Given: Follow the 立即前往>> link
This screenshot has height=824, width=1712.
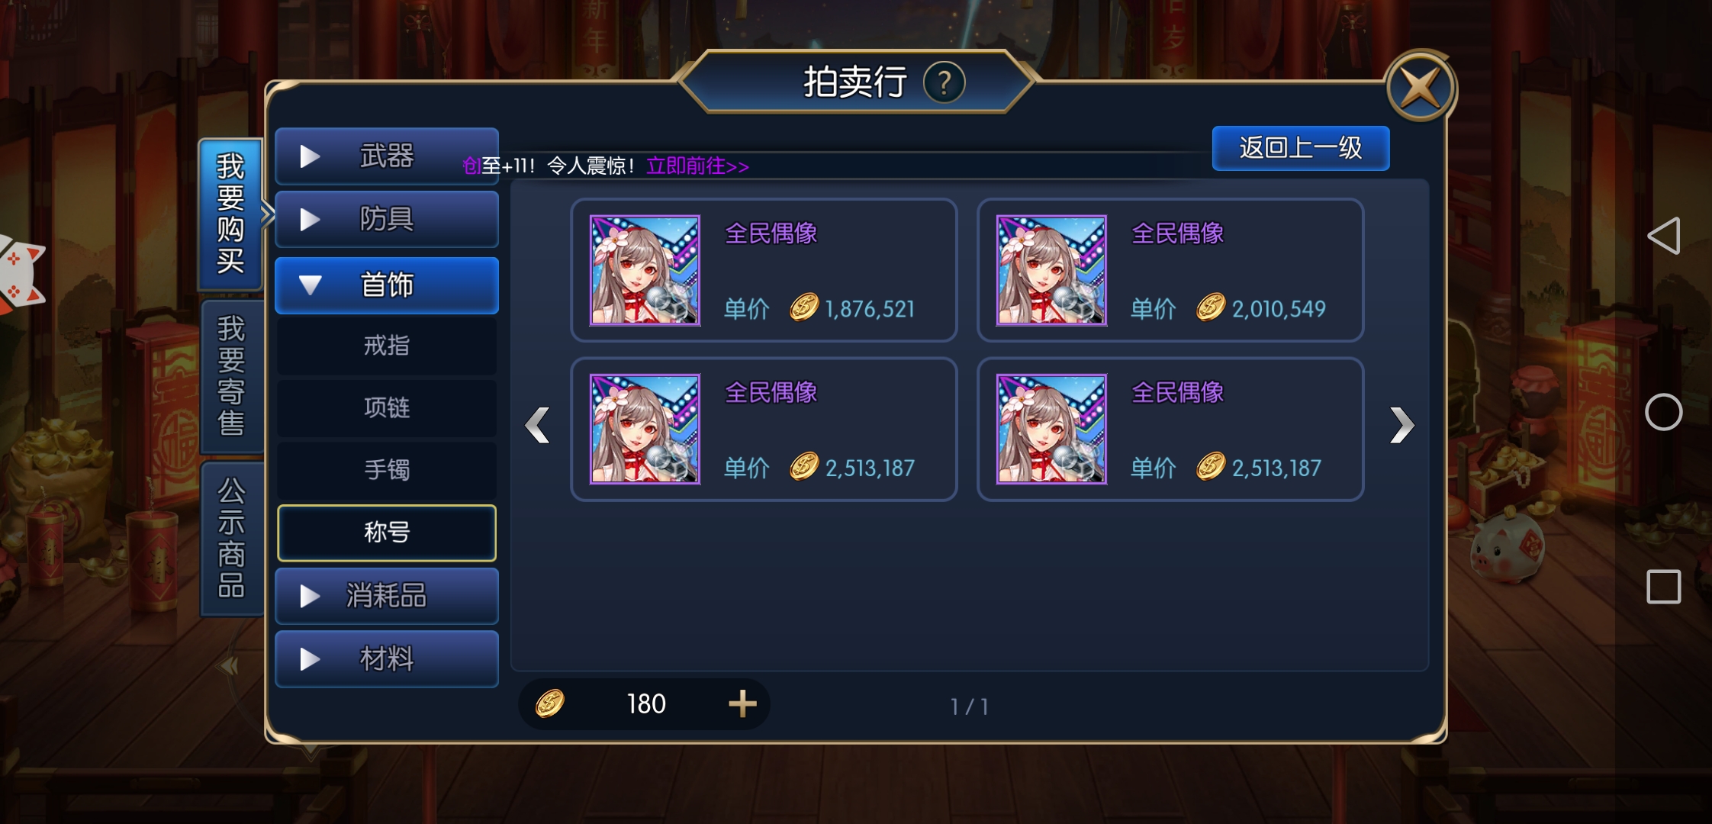Looking at the screenshot, I should (697, 166).
